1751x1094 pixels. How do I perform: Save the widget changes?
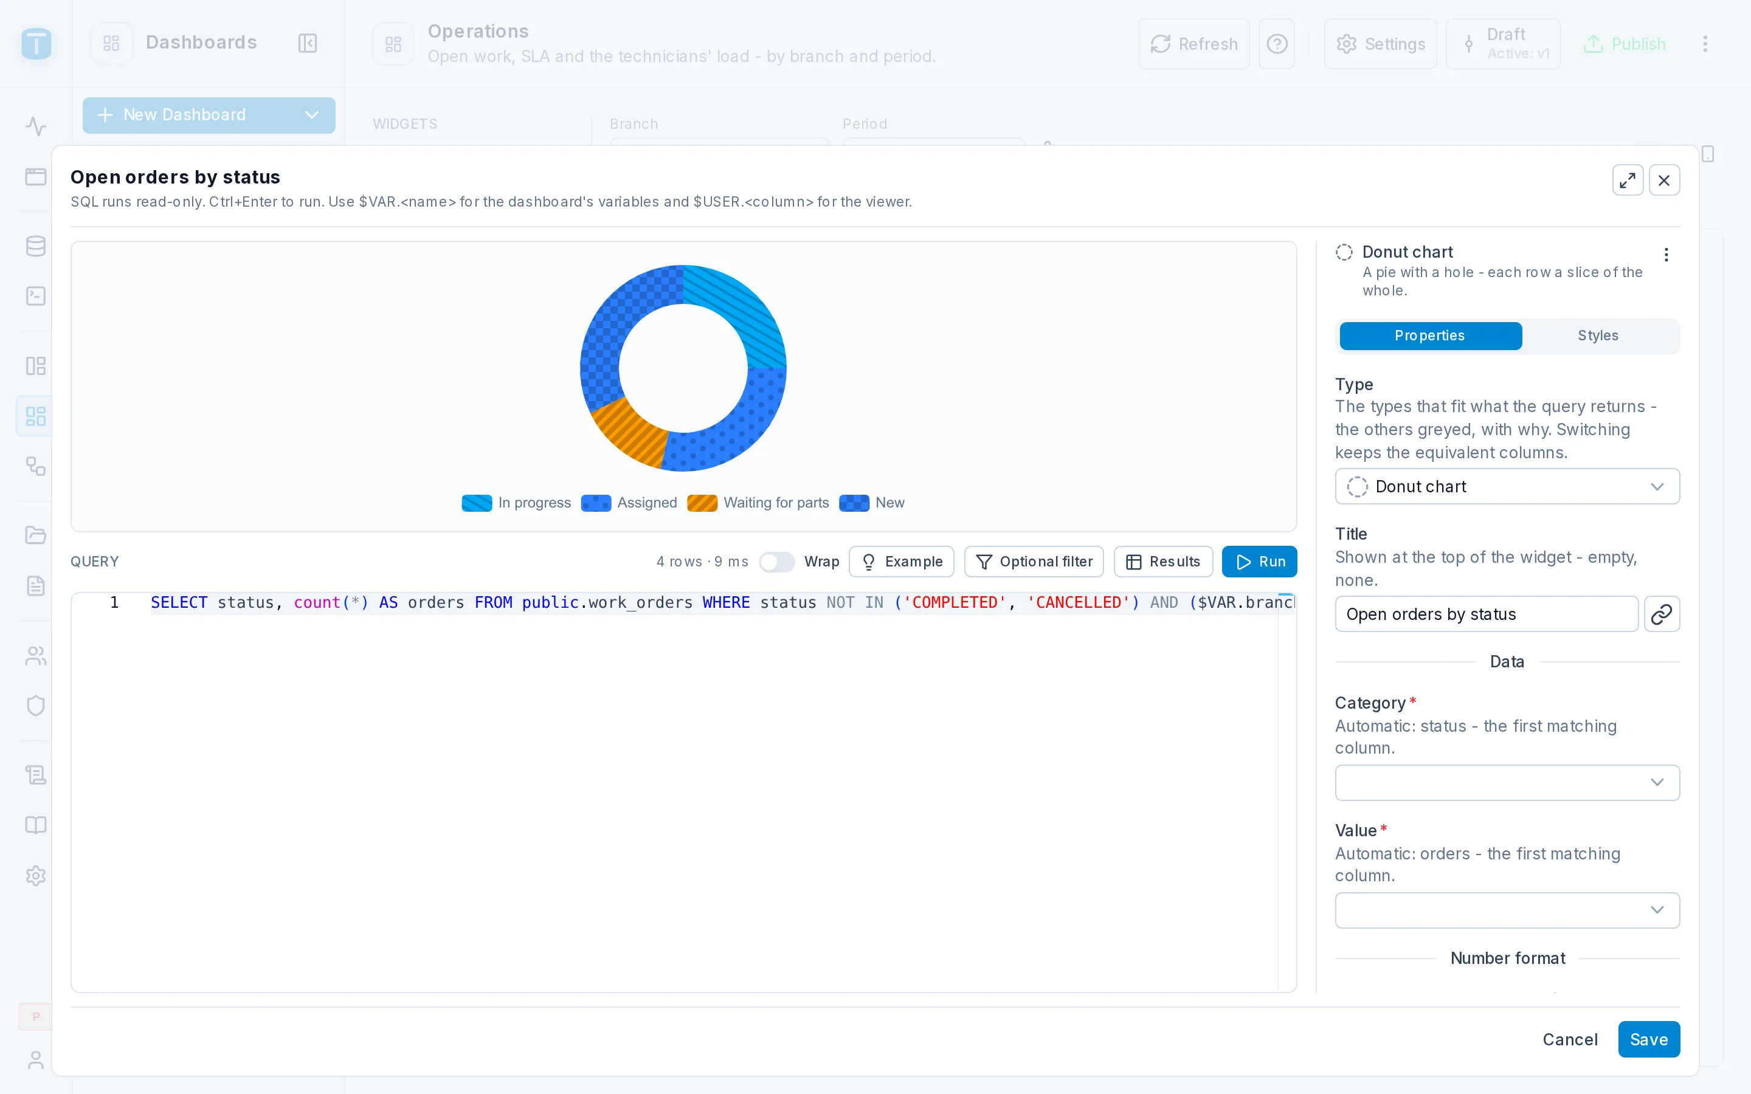(1648, 1040)
